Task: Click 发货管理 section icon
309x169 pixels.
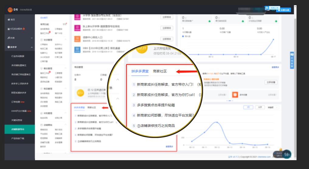Action: click(x=42, y=40)
